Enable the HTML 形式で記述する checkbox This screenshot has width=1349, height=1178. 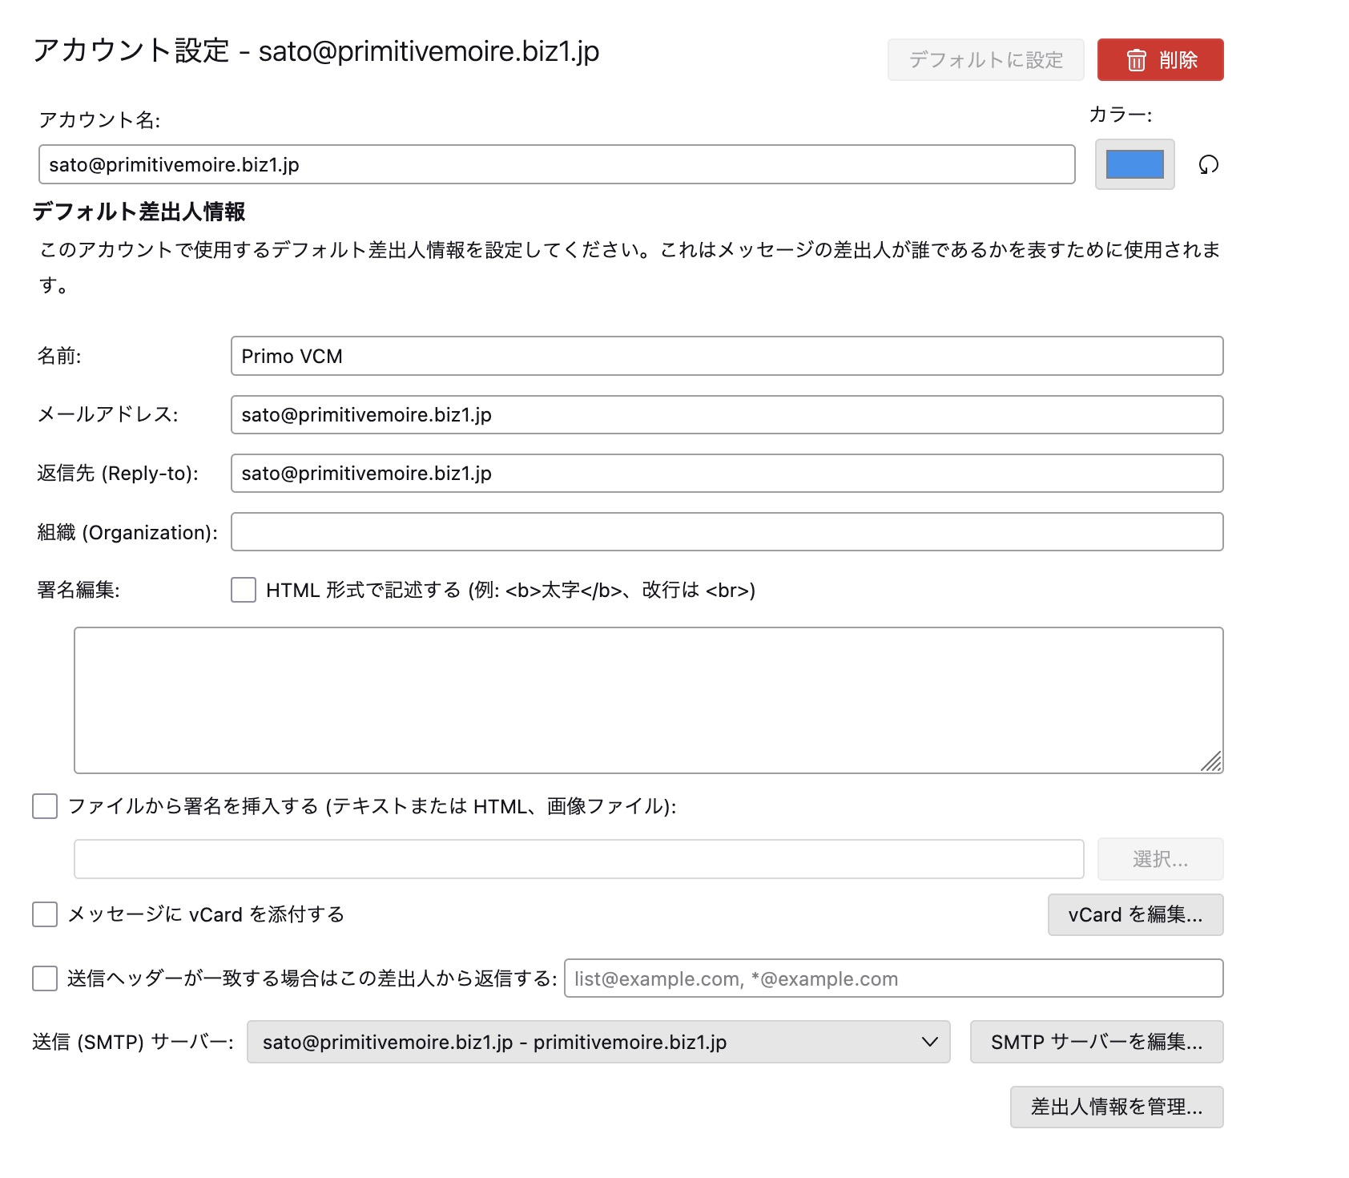pyautogui.click(x=244, y=591)
